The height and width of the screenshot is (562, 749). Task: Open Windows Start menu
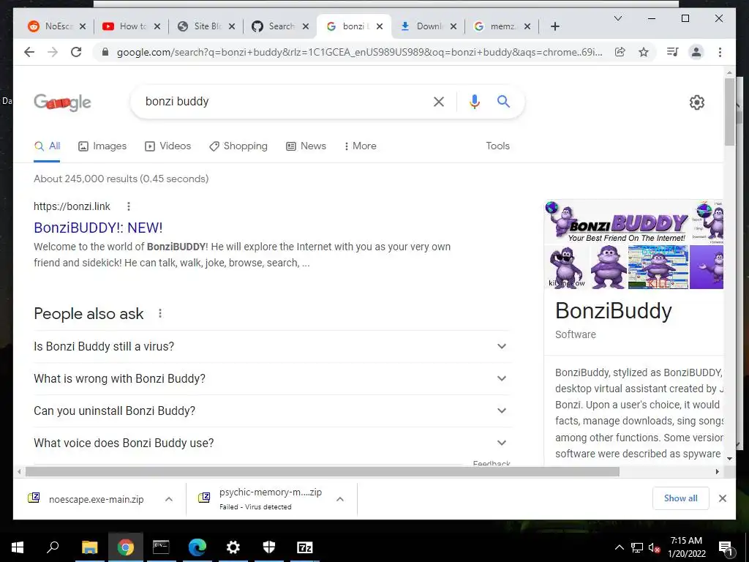pyautogui.click(x=18, y=547)
